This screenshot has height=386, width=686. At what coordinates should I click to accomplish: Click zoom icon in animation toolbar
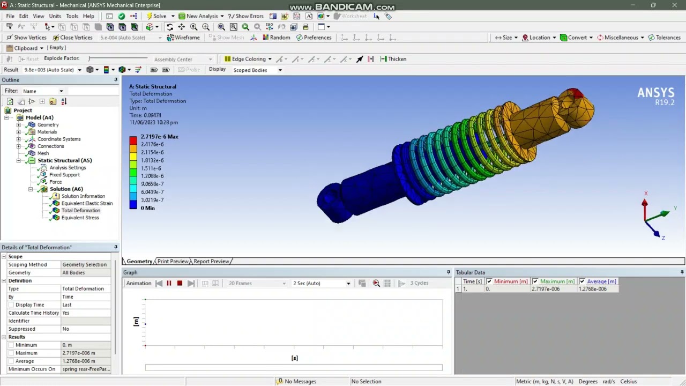[376, 283]
